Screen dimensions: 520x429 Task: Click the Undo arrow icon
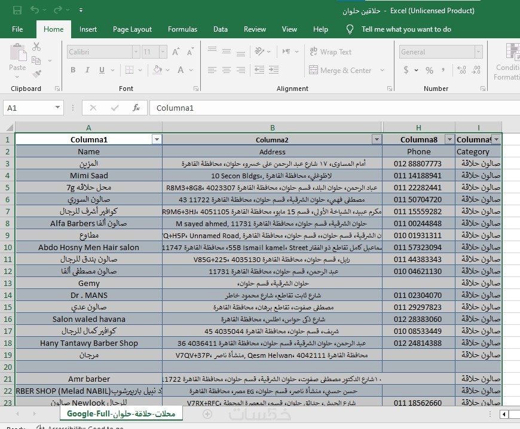[x=35, y=10]
